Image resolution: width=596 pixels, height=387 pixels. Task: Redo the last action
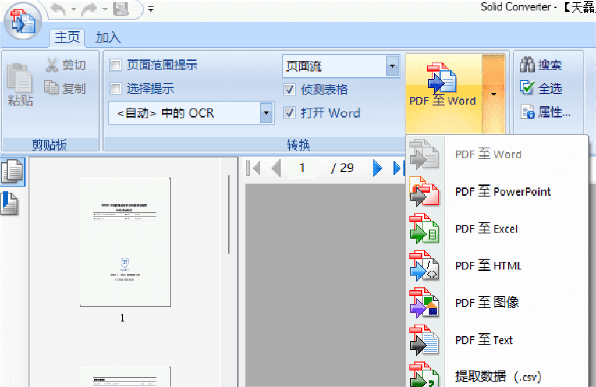click(89, 9)
